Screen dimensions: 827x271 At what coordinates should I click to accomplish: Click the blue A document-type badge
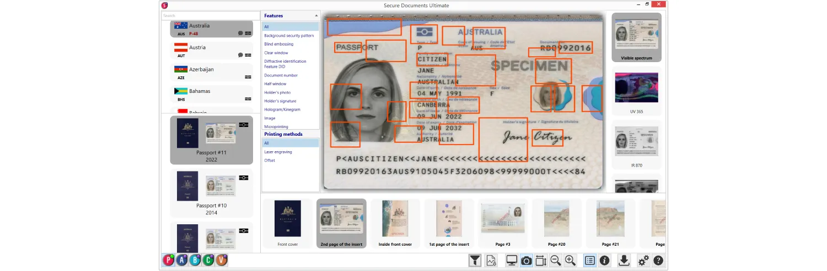click(x=181, y=261)
